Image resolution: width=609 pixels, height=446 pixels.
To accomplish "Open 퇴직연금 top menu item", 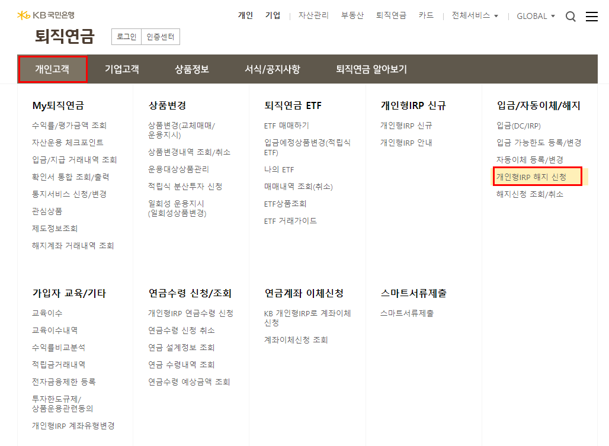I will click(391, 15).
